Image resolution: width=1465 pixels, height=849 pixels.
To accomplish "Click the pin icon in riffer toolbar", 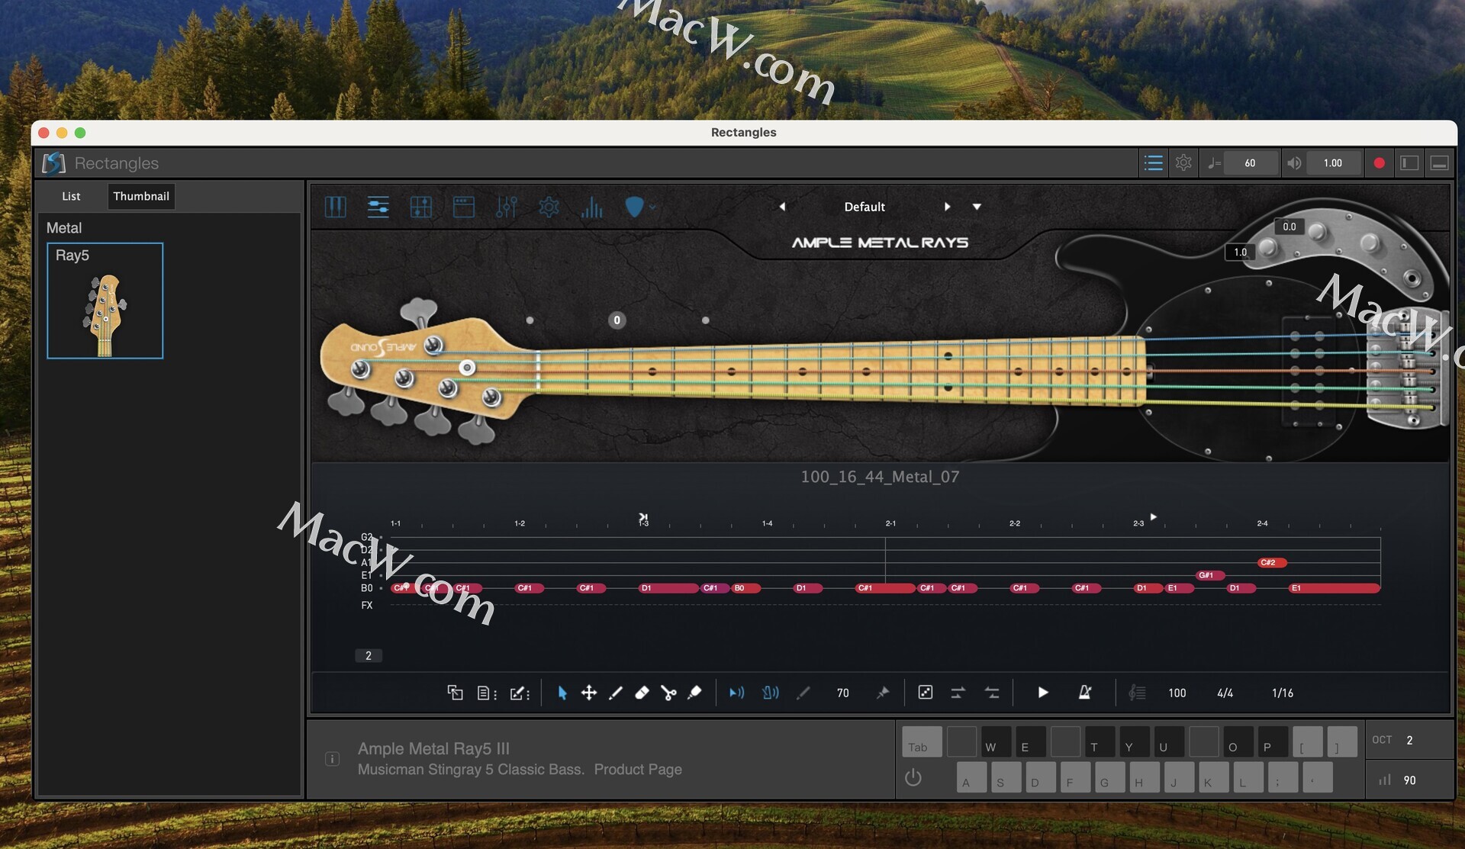I will click(883, 693).
